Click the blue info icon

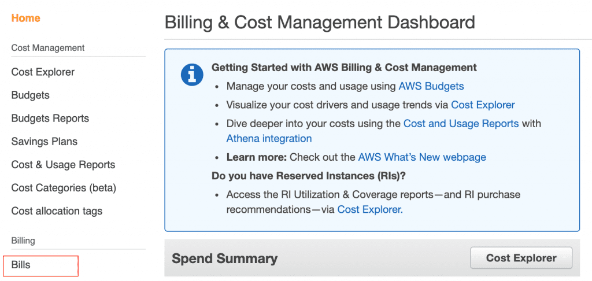coord(193,74)
